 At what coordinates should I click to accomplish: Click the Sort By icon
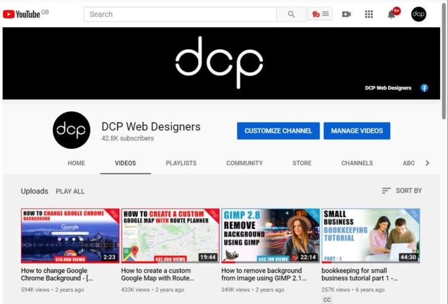click(386, 191)
